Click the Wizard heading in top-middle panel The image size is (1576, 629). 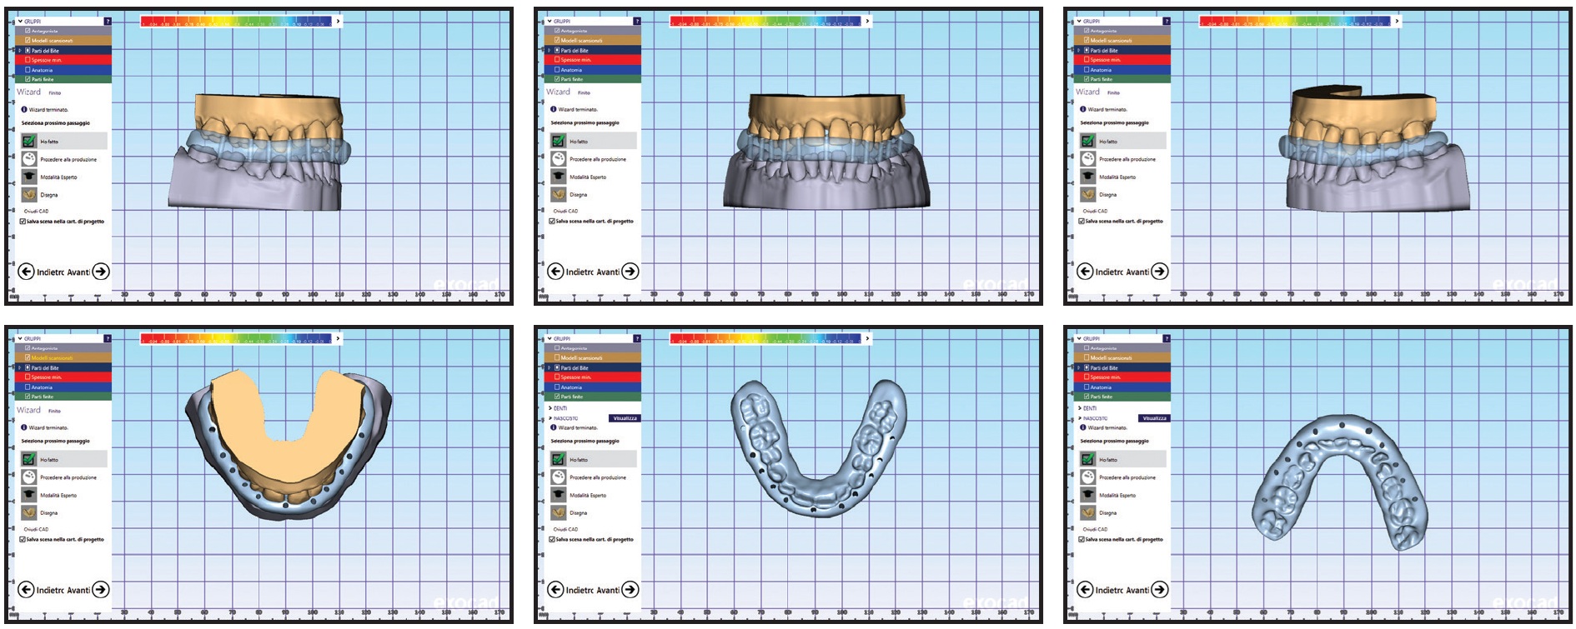tap(558, 92)
